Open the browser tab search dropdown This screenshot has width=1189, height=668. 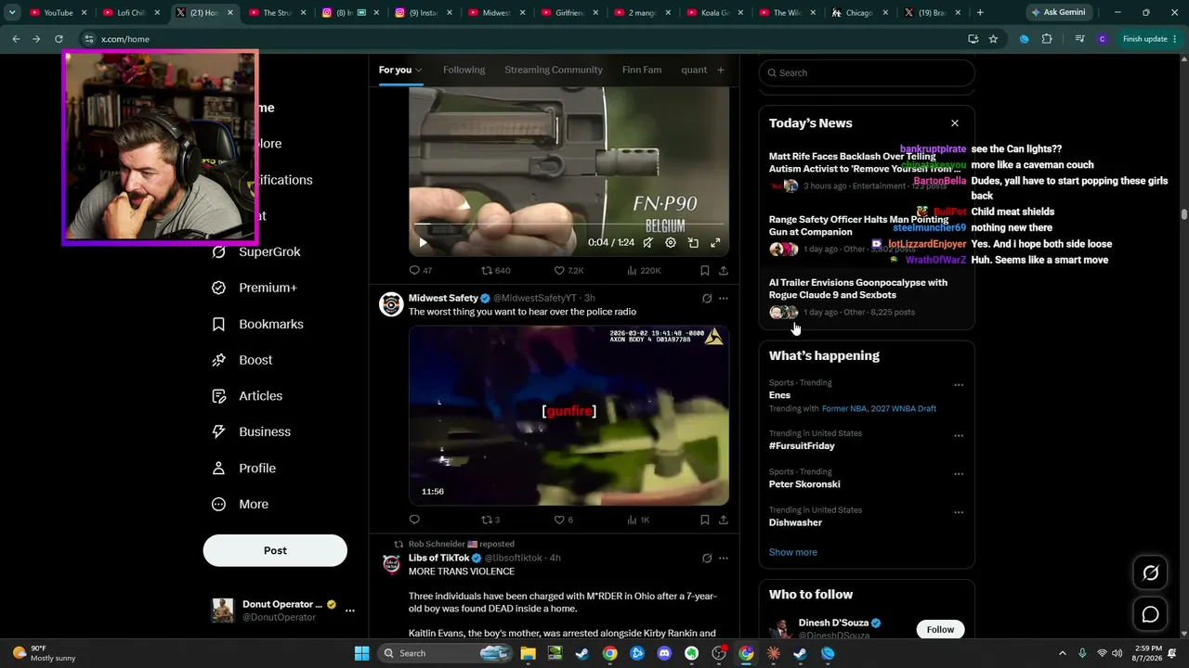click(x=12, y=13)
